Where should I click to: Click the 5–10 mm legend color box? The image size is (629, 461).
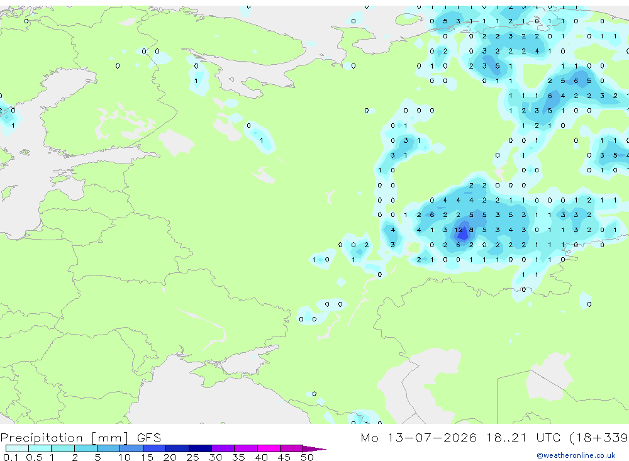(109, 448)
